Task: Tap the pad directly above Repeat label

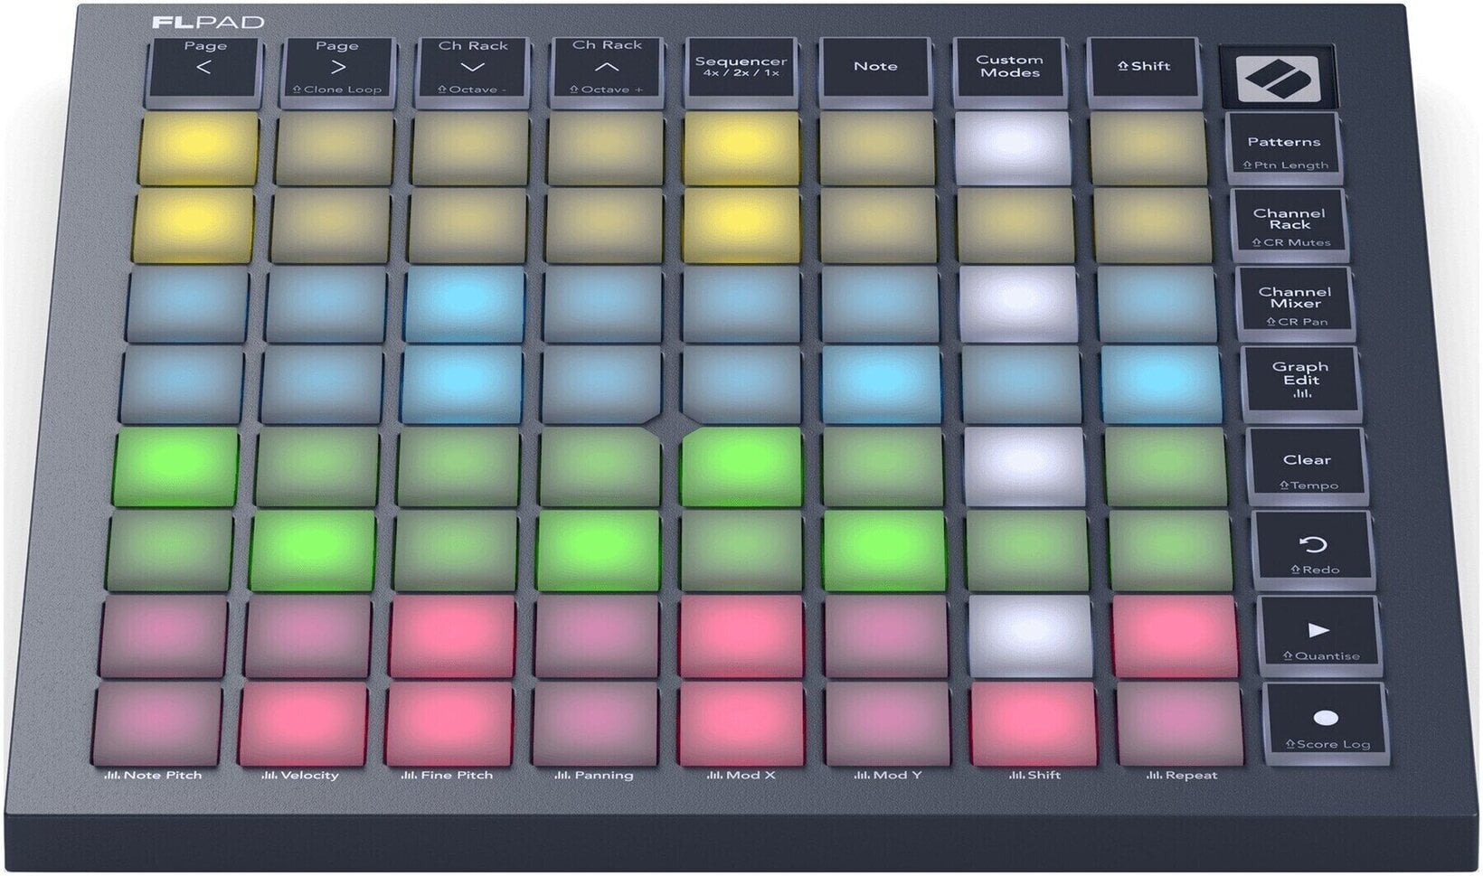Action: point(1180,725)
